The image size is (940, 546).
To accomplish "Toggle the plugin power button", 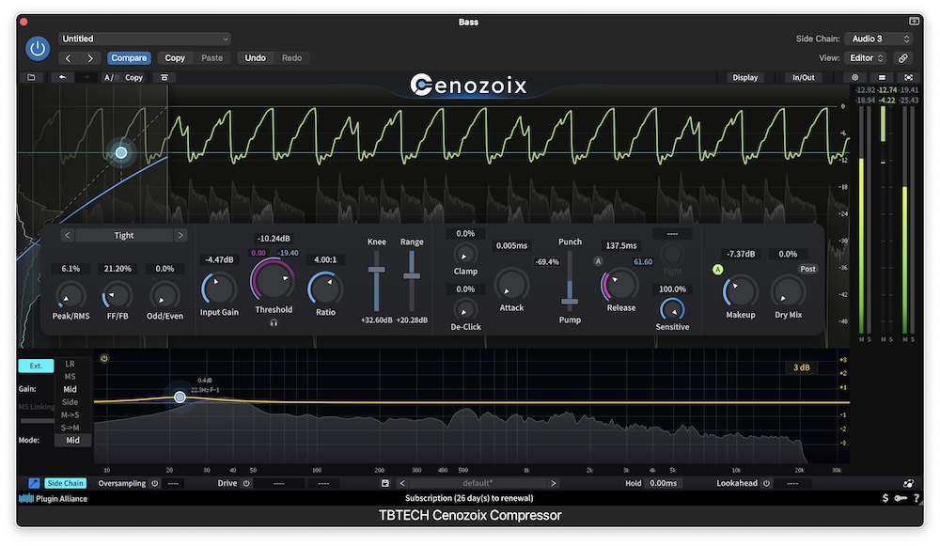I will coord(38,47).
